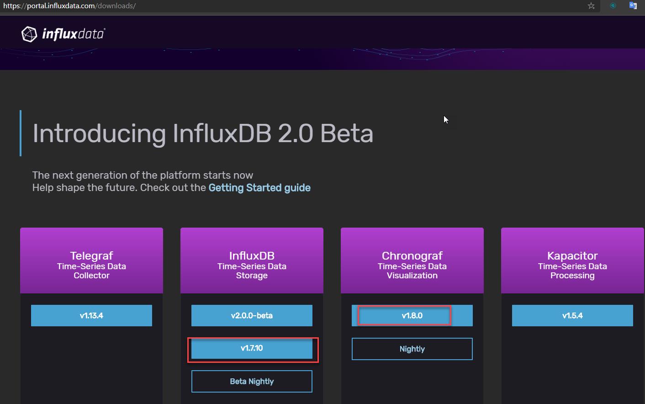
Task: Download Telegraf v1.13.4
Action: (91, 315)
